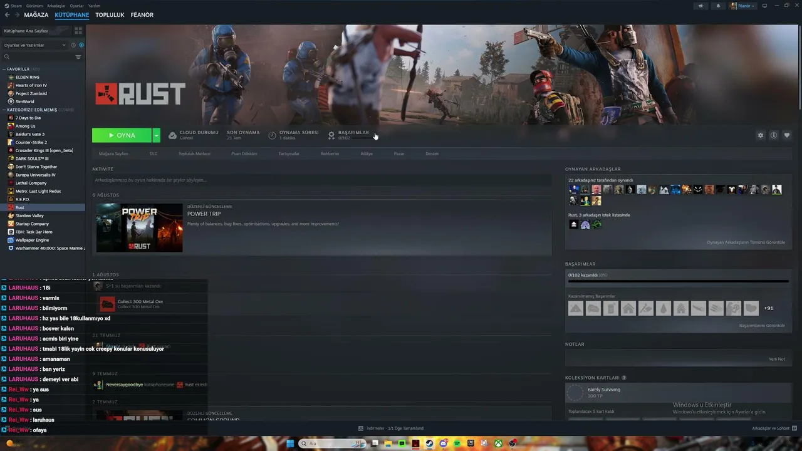This screenshot has width=802, height=451.
Task: Switch to Big Picture mode icon
Action: [764, 6]
